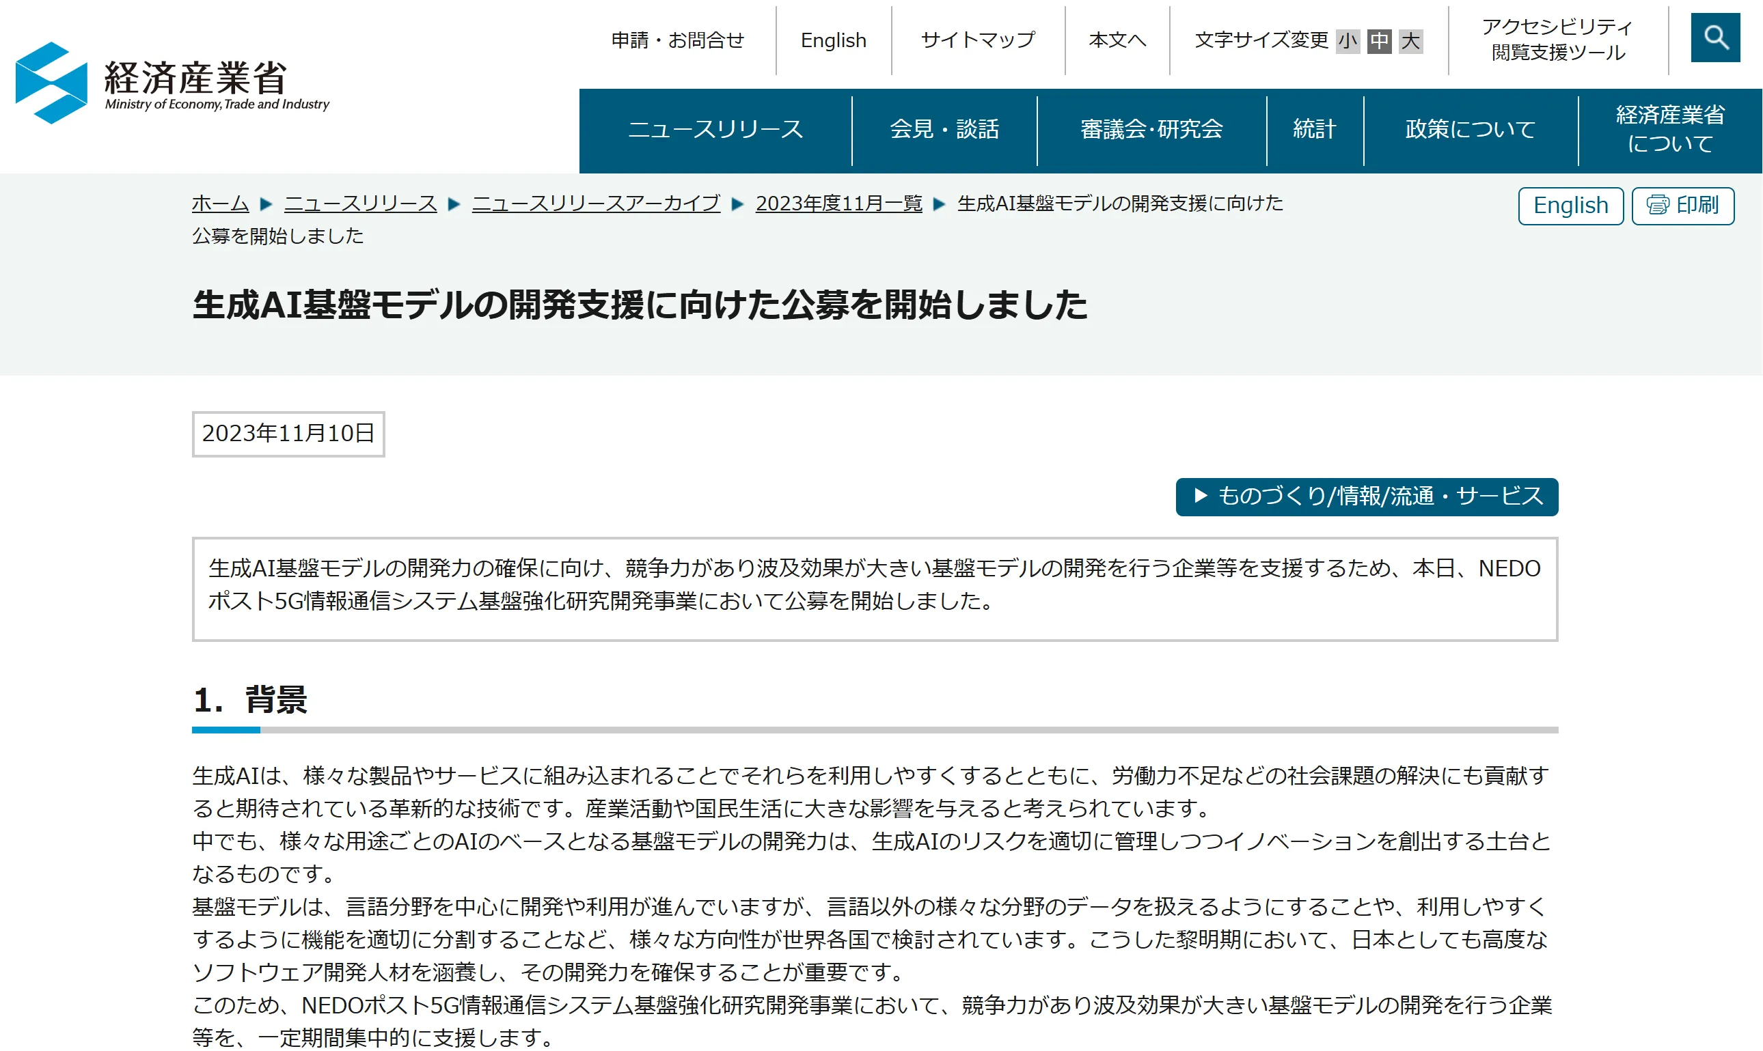Jump to 本文へ link
1763x1051 pixels.
click(x=1117, y=40)
